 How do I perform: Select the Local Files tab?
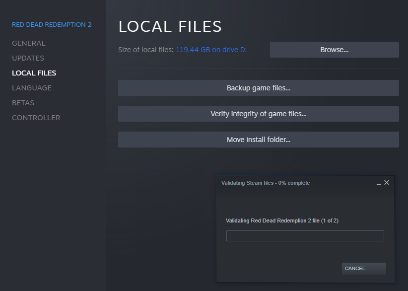pyautogui.click(x=34, y=73)
